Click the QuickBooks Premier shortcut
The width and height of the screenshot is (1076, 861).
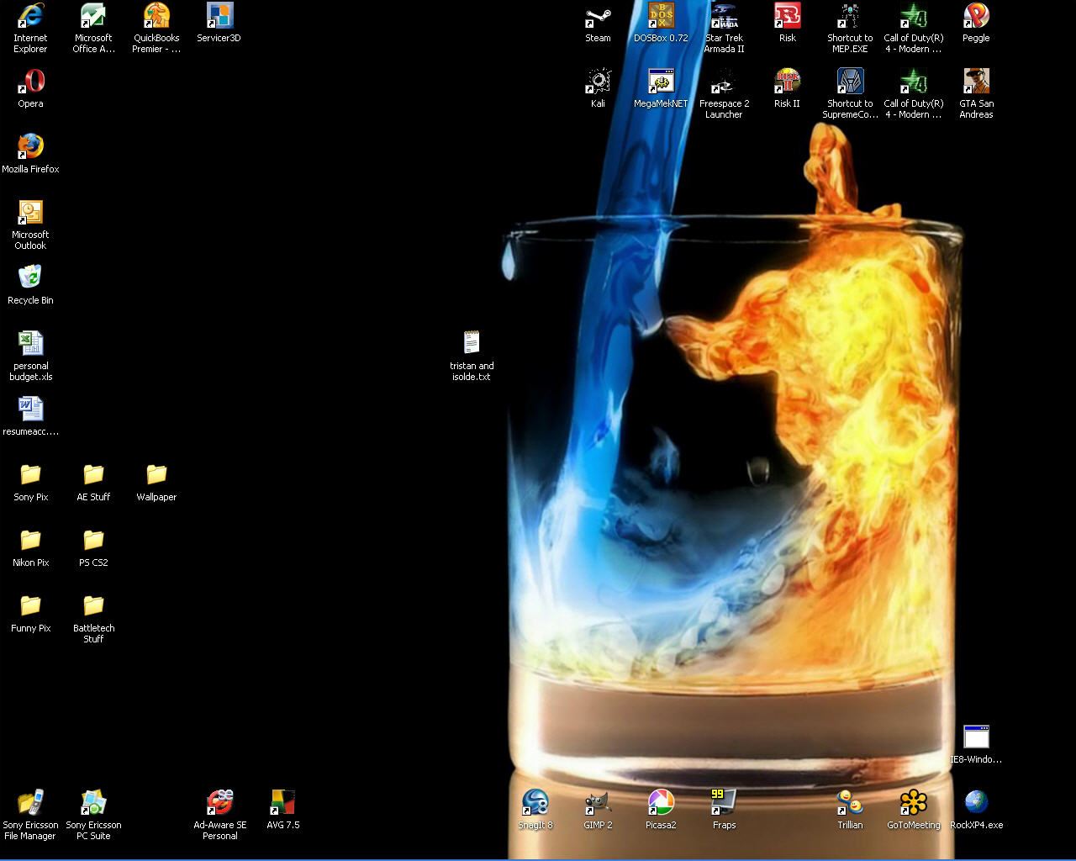click(156, 17)
